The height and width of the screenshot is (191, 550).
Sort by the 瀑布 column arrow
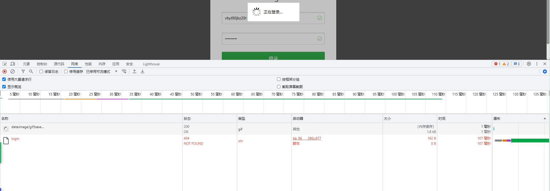(545, 118)
